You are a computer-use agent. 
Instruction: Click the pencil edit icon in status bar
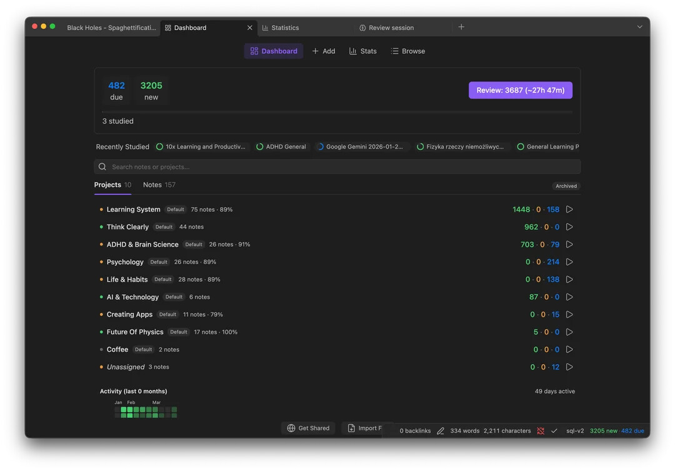(441, 431)
